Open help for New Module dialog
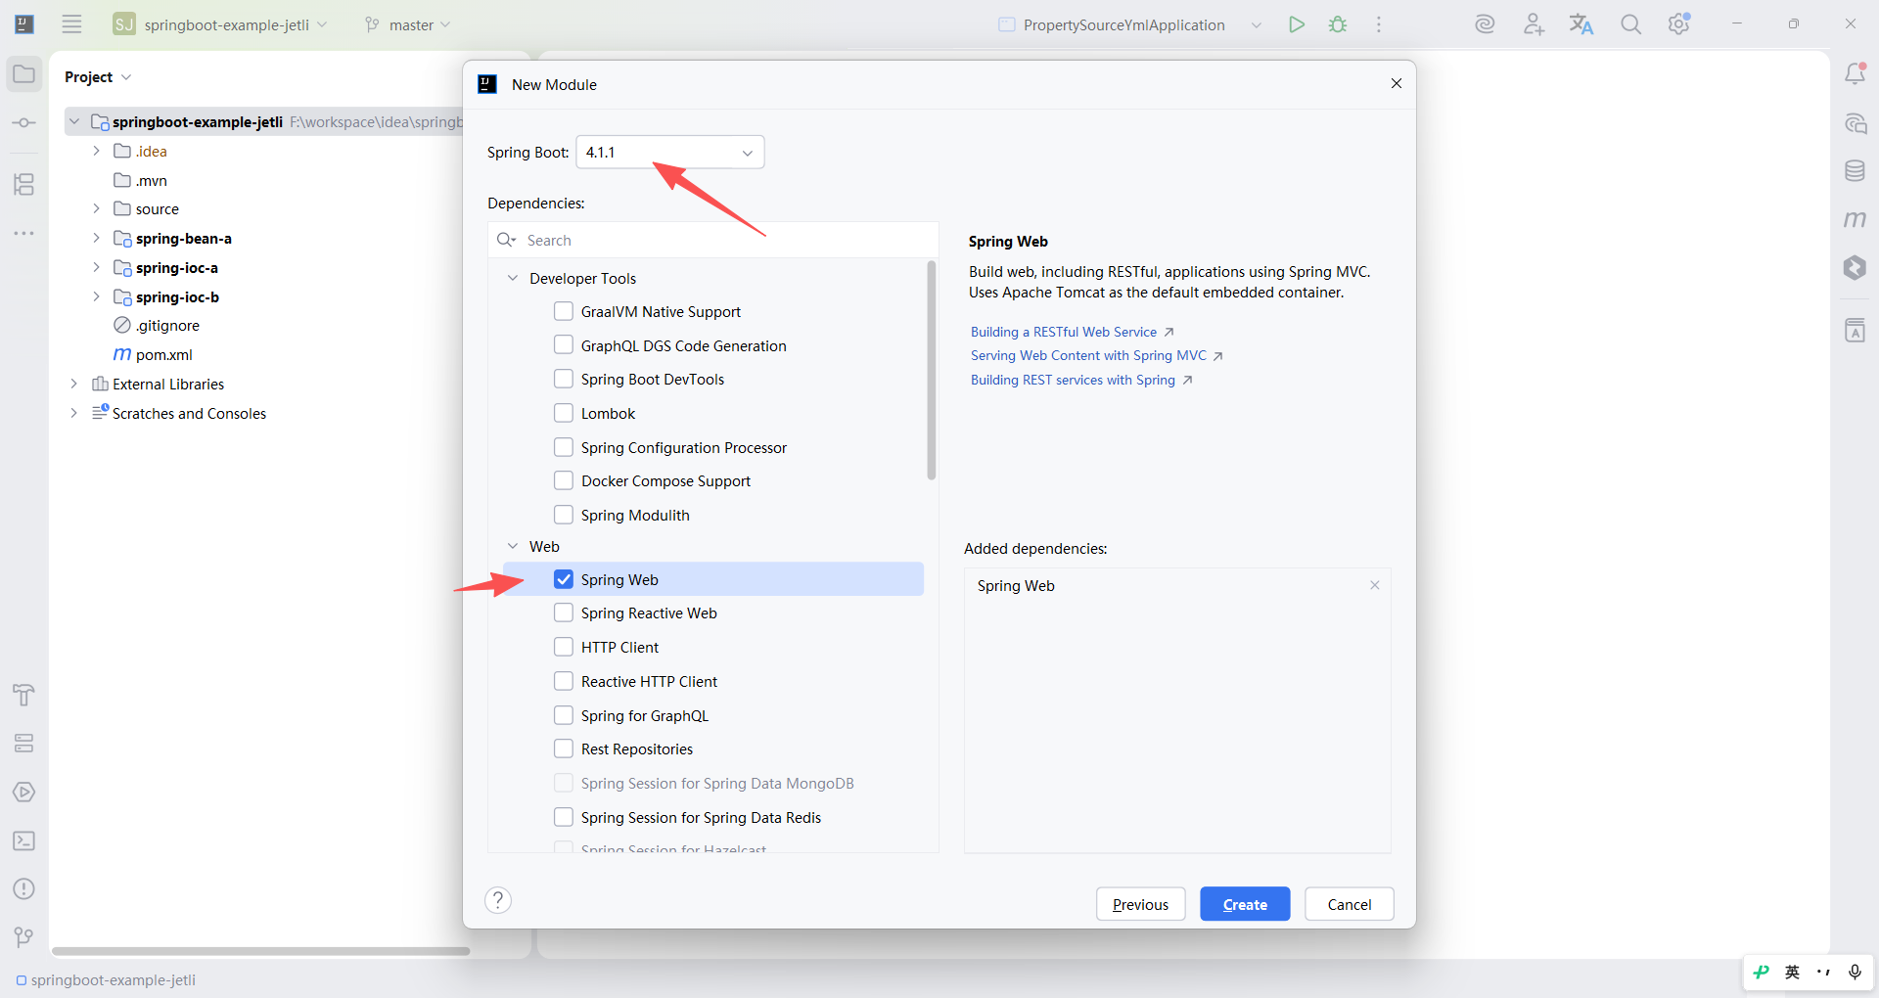Viewport: 1879px width, 998px height. click(498, 900)
